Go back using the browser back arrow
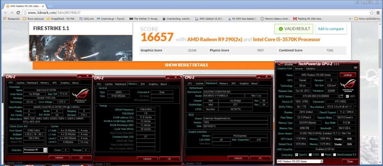 click(x=5, y=13)
